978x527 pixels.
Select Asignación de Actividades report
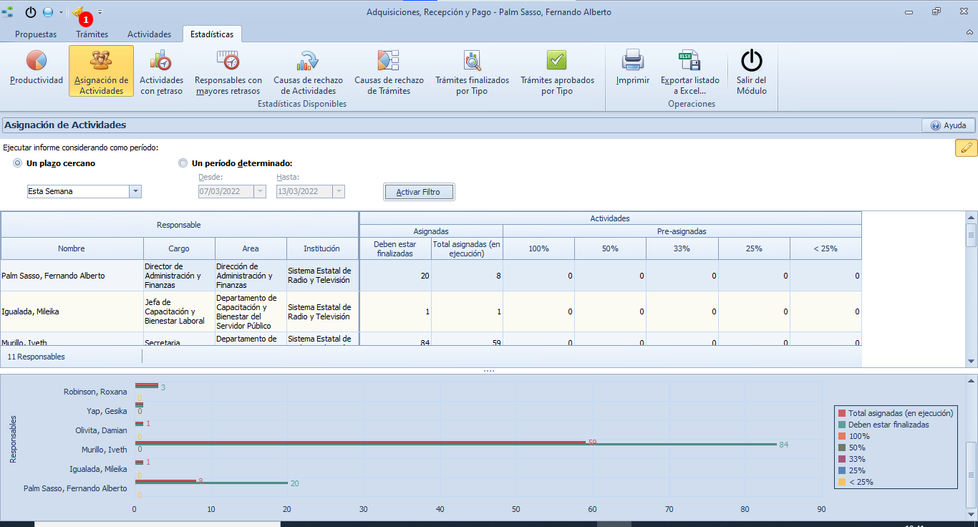(101, 70)
